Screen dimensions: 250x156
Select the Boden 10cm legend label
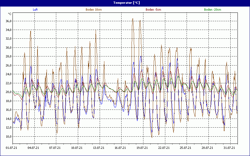(x=94, y=10)
